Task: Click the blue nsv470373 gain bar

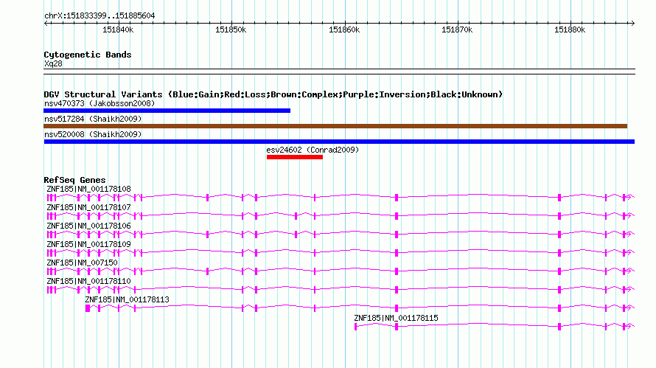Action: coord(167,111)
